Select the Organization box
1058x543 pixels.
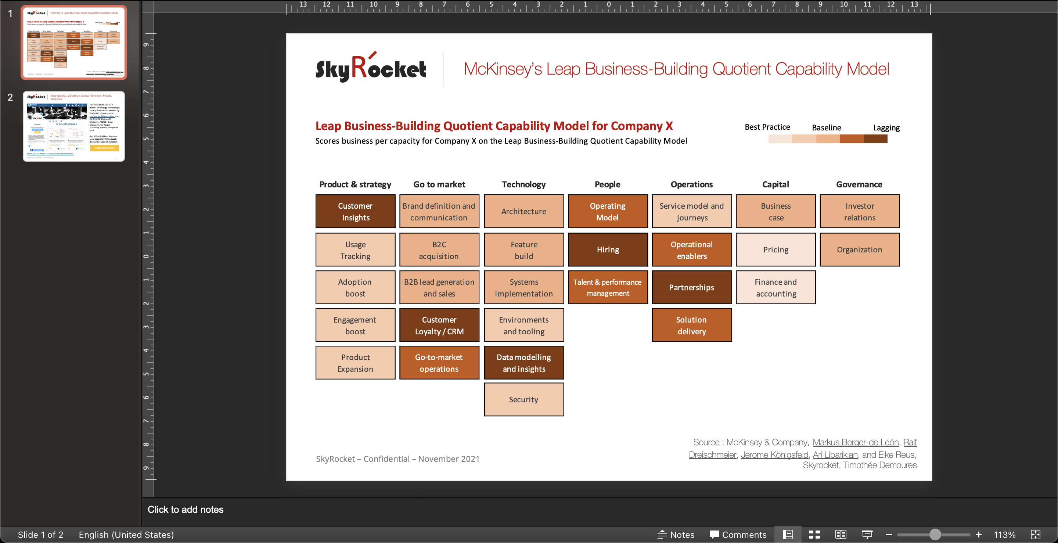(860, 250)
